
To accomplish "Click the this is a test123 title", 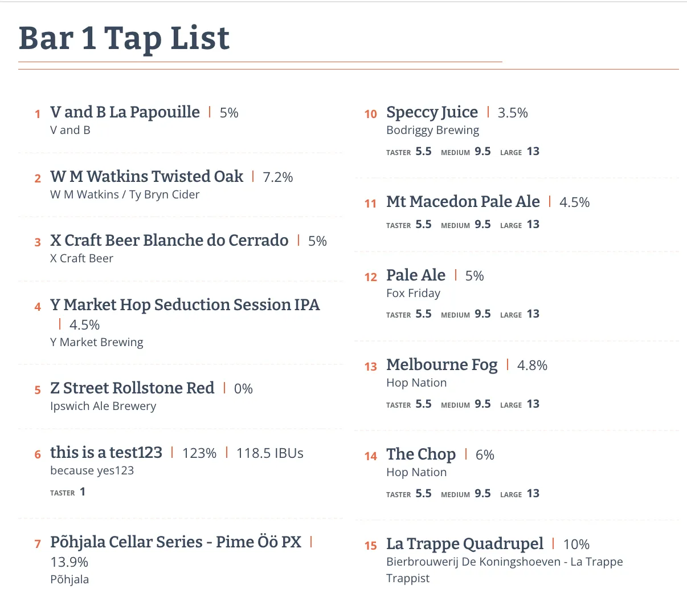I will [x=106, y=453].
